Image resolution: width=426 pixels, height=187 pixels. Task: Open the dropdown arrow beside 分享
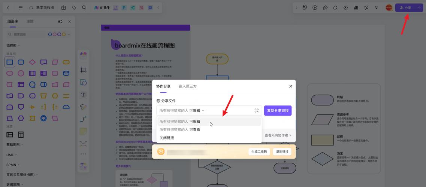419,8
